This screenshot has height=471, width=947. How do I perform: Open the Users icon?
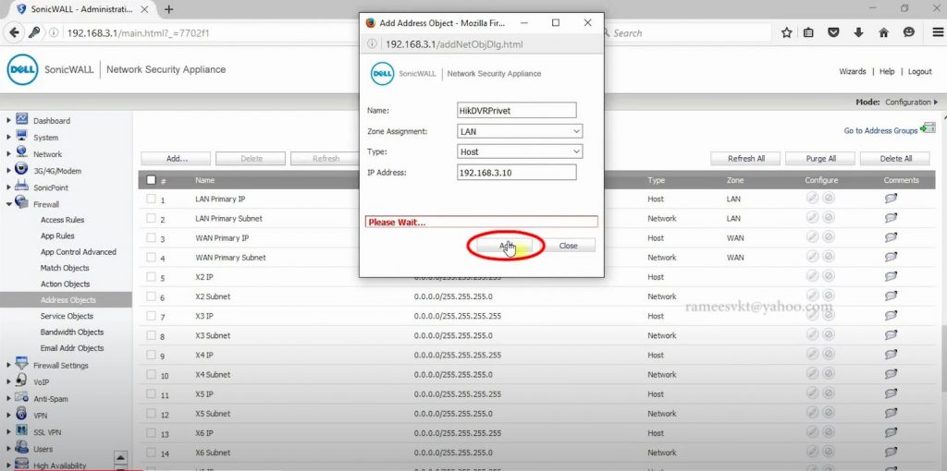point(22,448)
